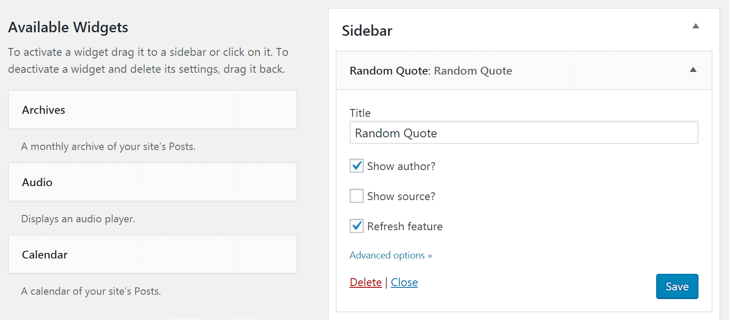The height and width of the screenshot is (320, 729).
Task: Click the Random Quote widget title text
Action: pos(431,71)
